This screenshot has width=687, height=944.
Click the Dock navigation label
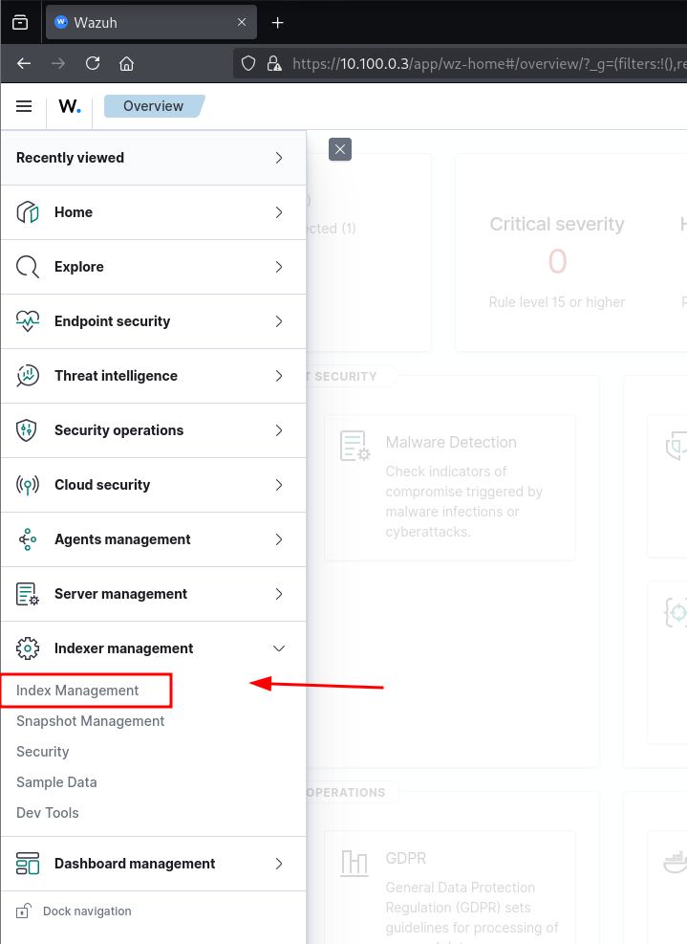click(87, 911)
